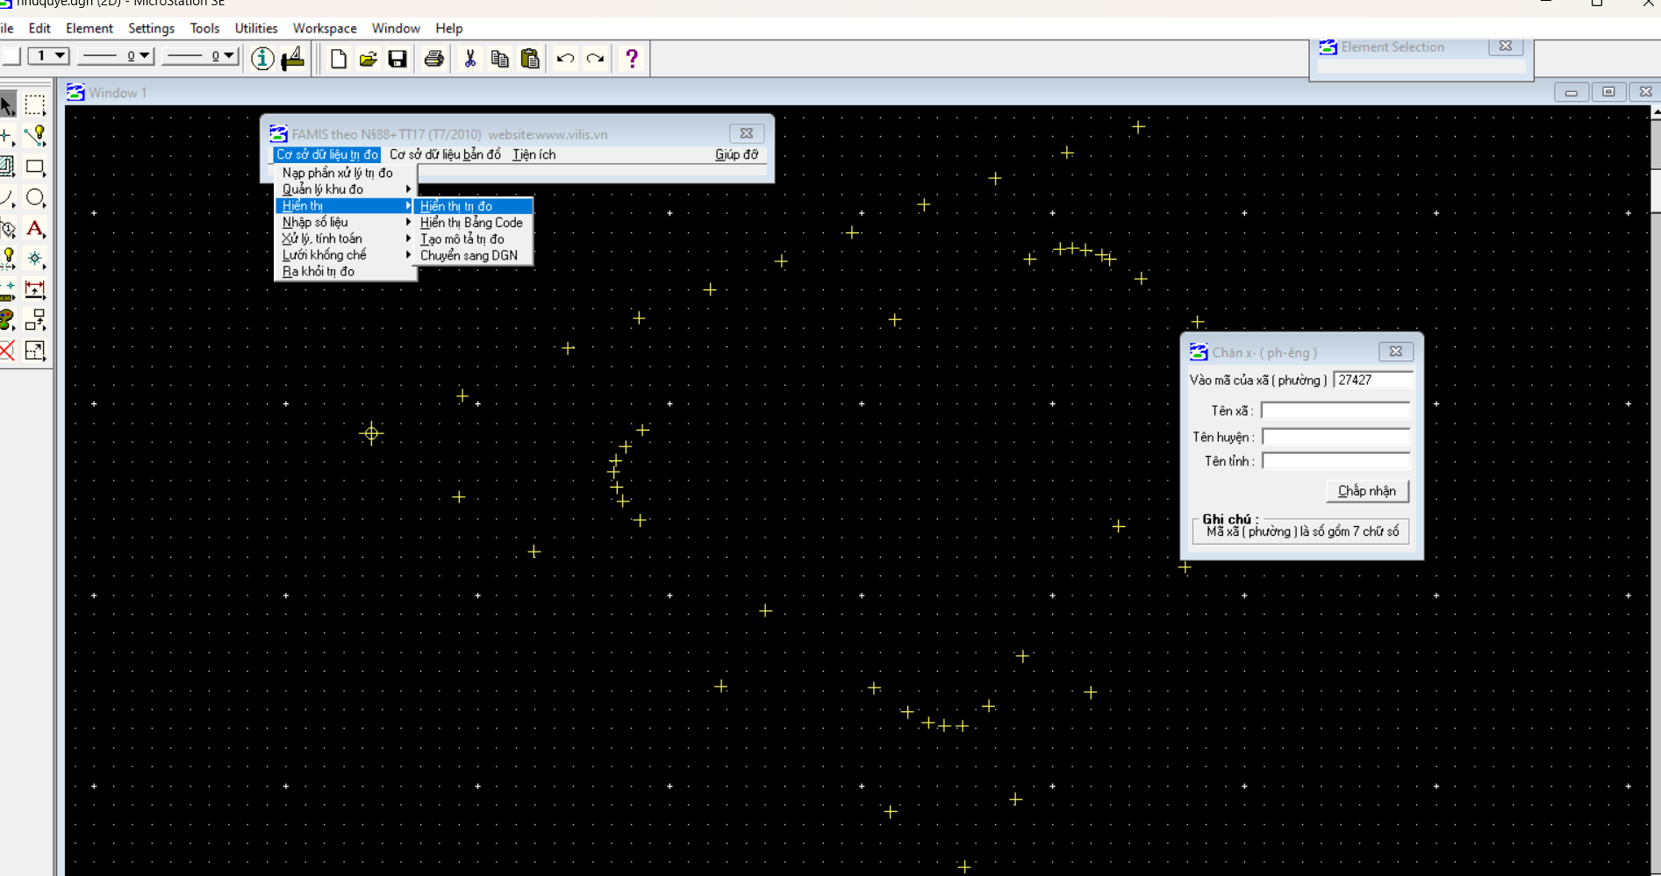Select the Place Fence tool

coord(35,105)
